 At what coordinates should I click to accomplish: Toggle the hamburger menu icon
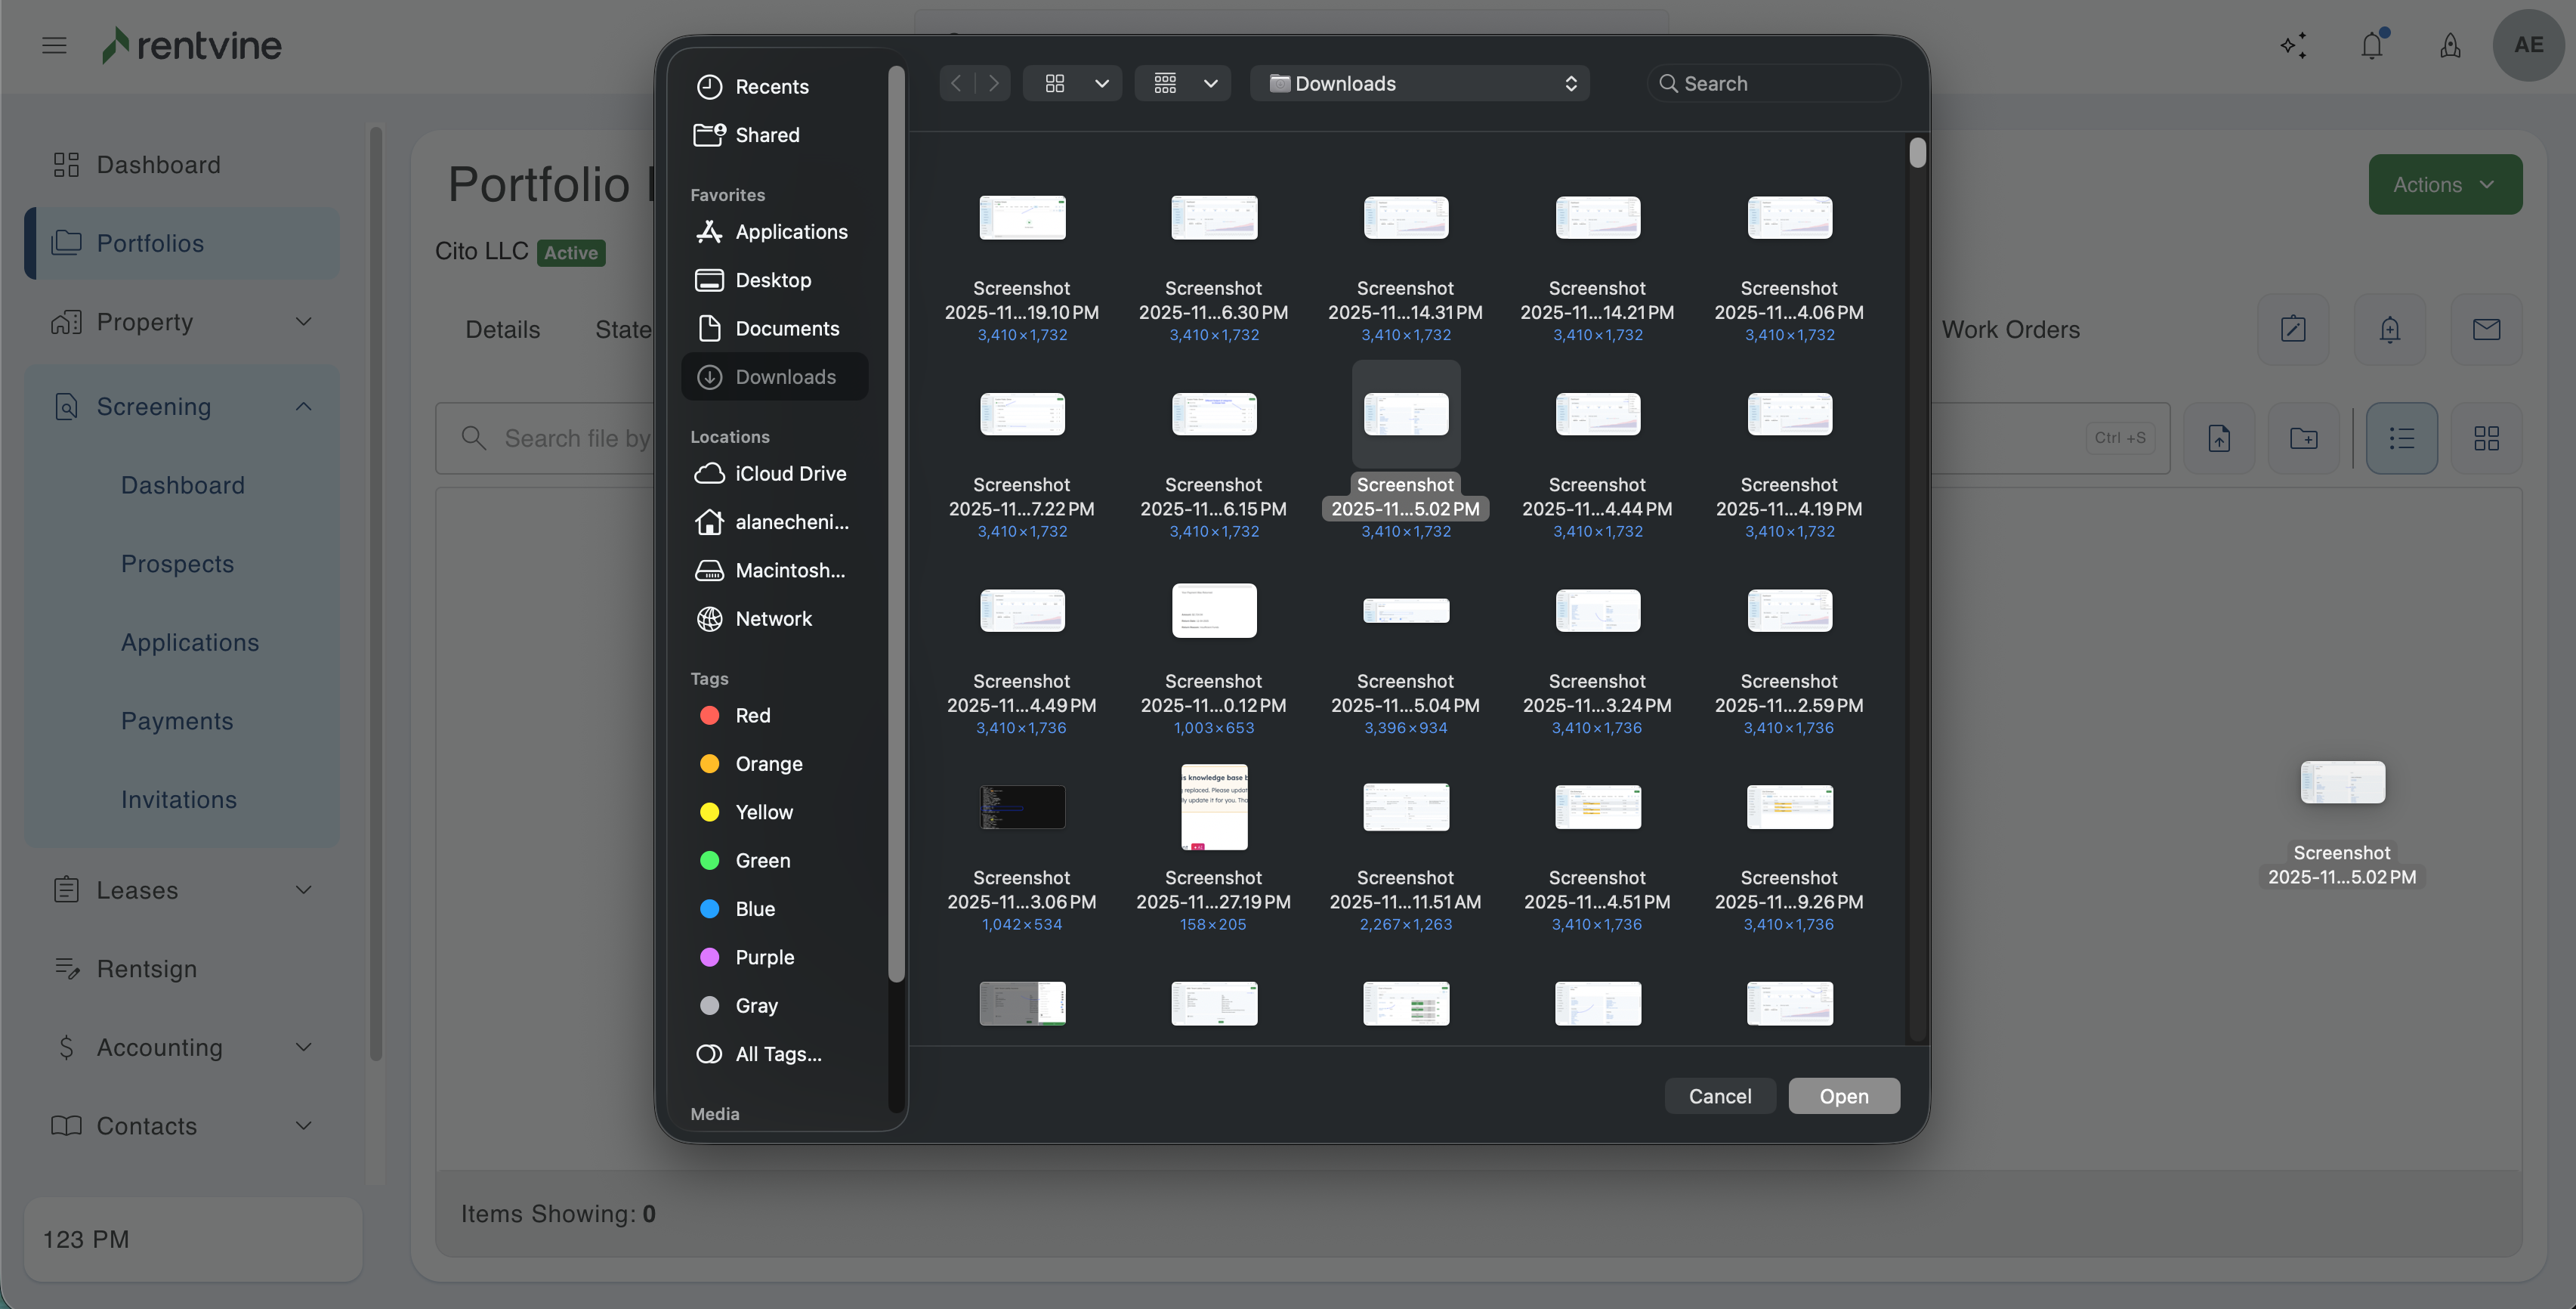(54, 45)
